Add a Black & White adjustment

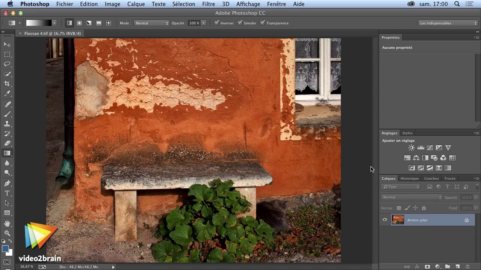coord(425,158)
